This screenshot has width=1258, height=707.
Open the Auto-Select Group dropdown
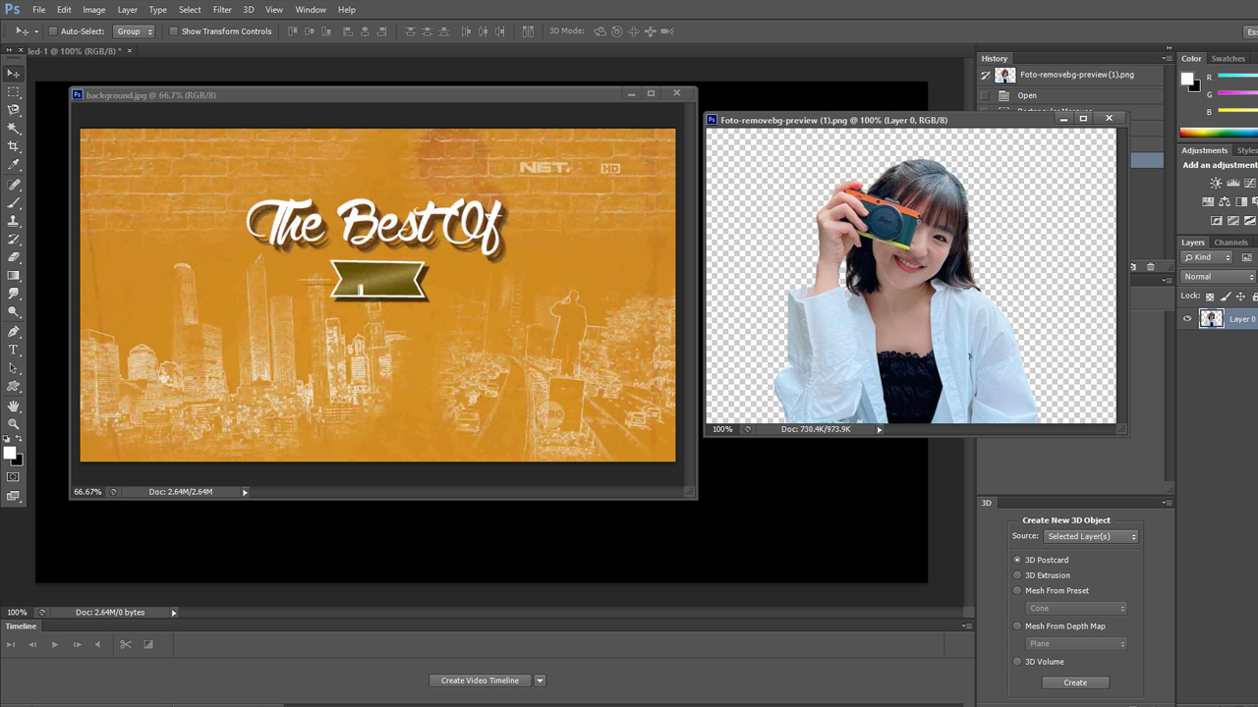point(135,31)
